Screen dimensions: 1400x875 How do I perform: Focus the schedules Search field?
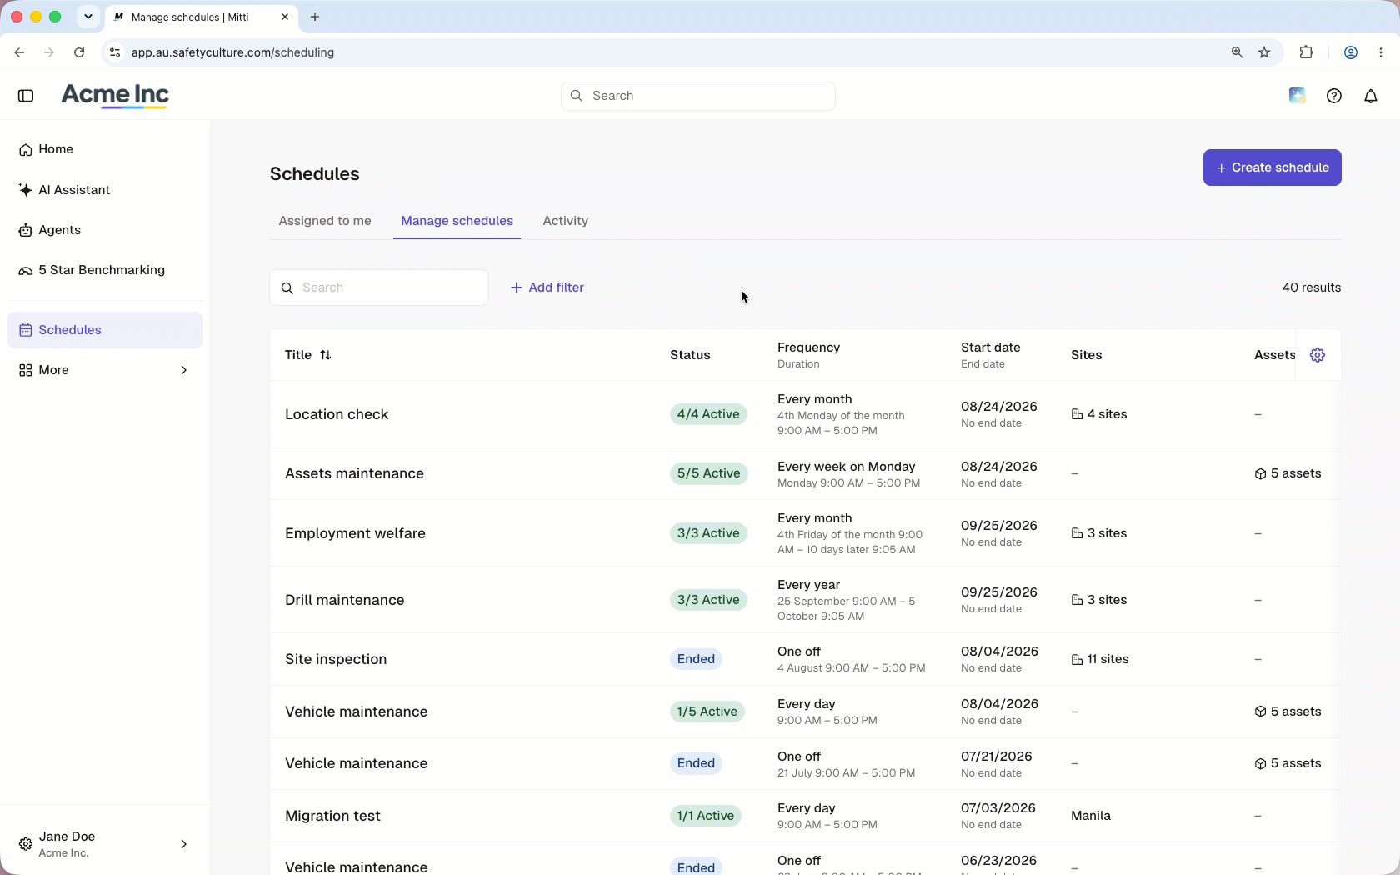[x=379, y=287]
